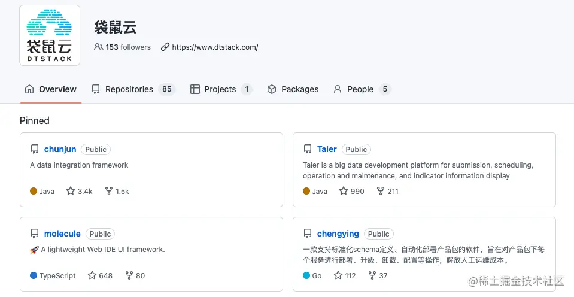This screenshot has width=574, height=297.
Task: Click the repo icon beside chunjun
Action: (35, 150)
